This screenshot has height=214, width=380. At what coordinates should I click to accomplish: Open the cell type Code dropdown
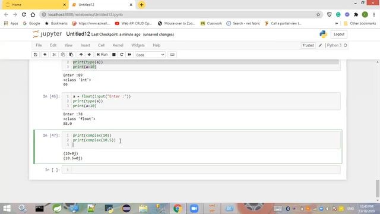pyautogui.click(x=150, y=55)
